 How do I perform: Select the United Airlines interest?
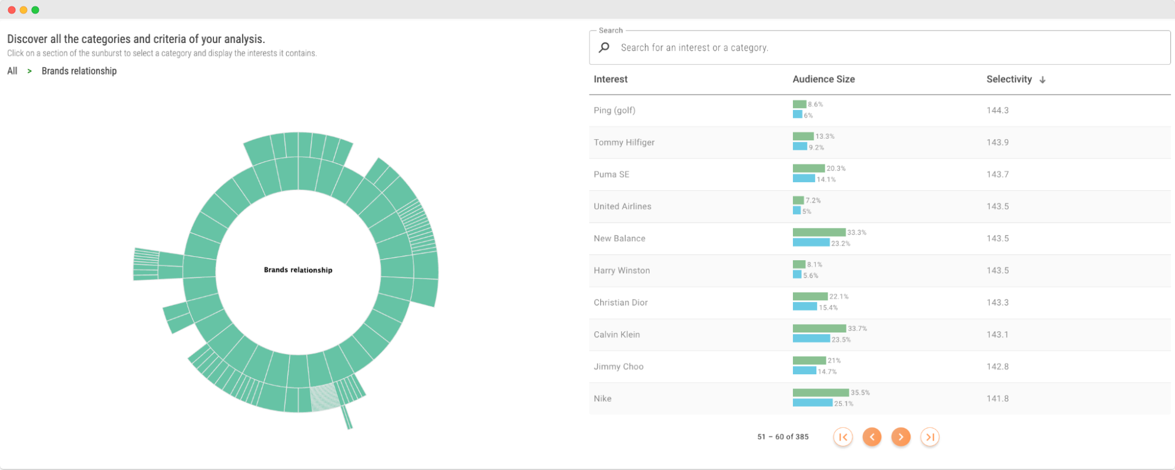(x=622, y=207)
